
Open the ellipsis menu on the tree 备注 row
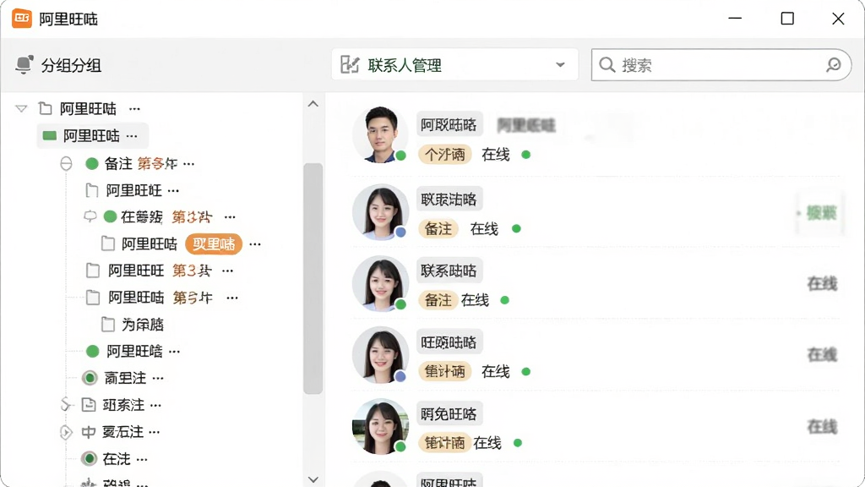[189, 164]
